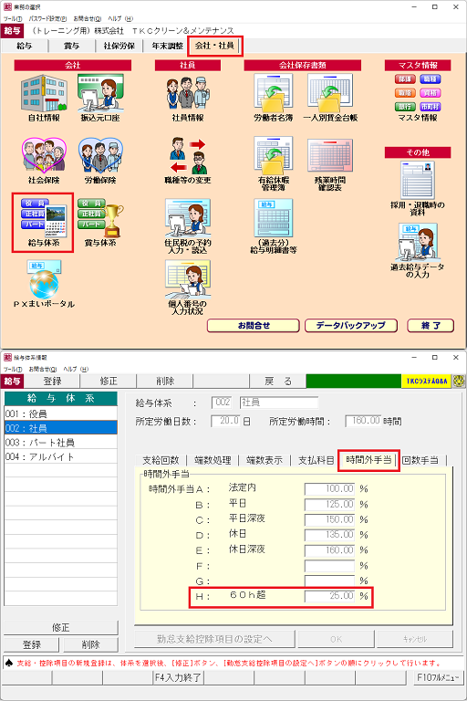
Task: Click the 職種 master icon, top-right blue
Action: [431, 79]
